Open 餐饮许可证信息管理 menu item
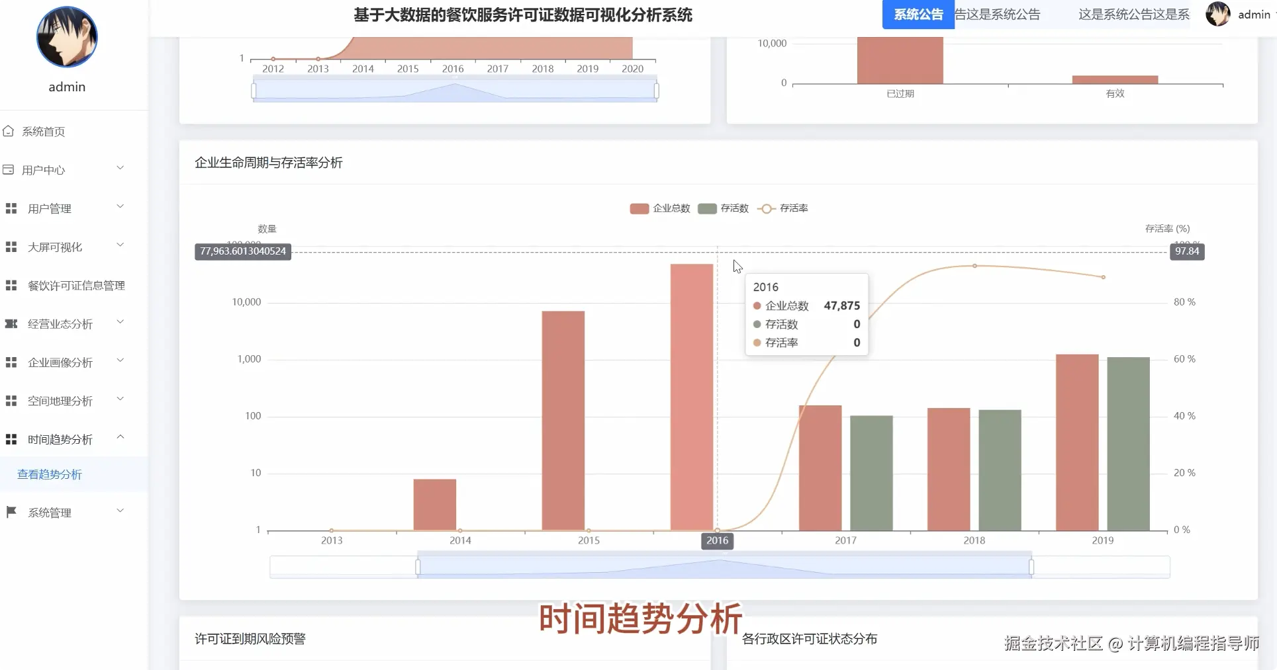 pos(73,285)
